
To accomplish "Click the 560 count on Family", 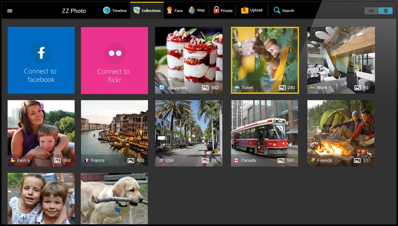I will [67, 161].
